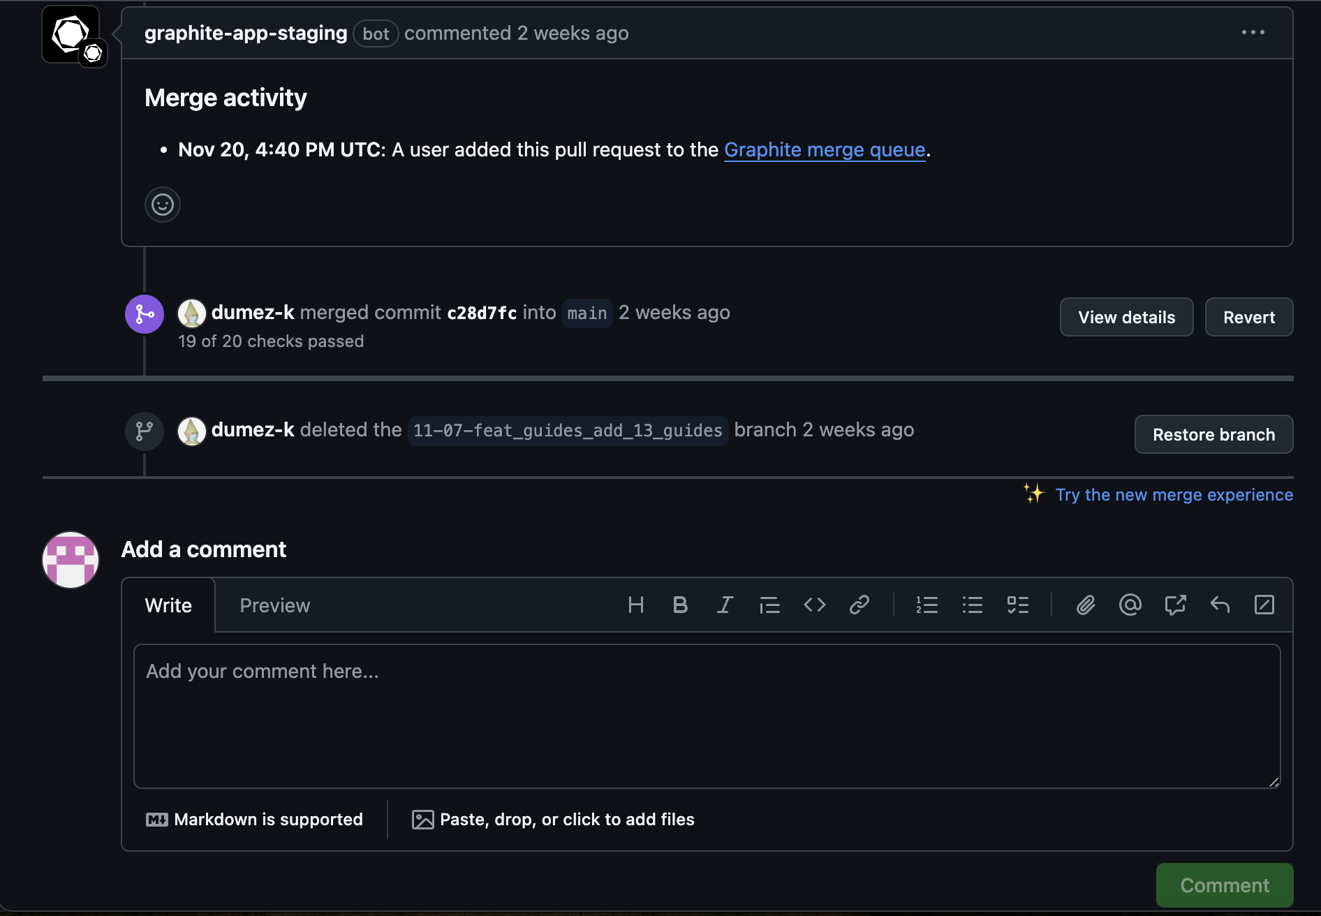Attach a file using the paperclip icon
The width and height of the screenshot is (1321, 916).
click(1085, 605)
